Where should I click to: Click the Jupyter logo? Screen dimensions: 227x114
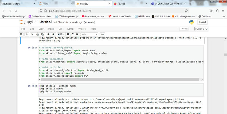pos(28,22)
